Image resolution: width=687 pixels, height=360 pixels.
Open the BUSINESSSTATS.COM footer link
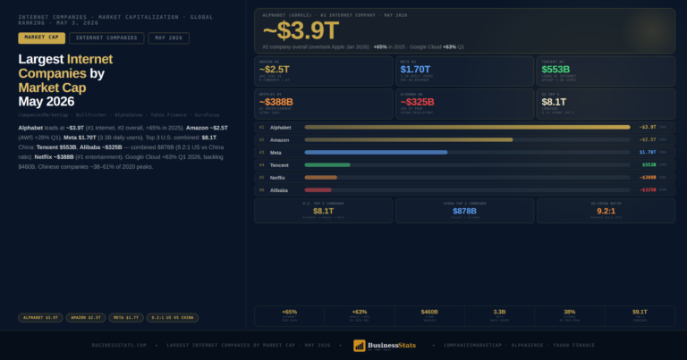click(x=119, y=346)
